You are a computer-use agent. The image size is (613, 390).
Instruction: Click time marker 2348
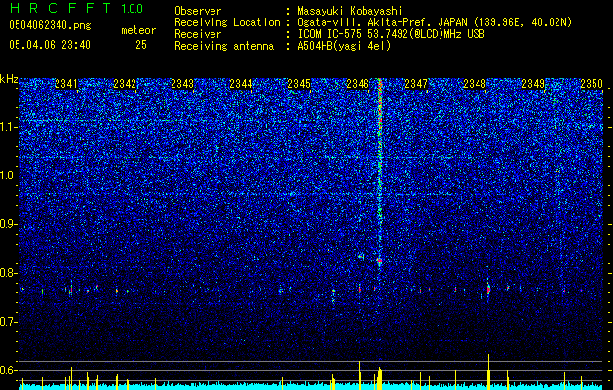point(475,84)
